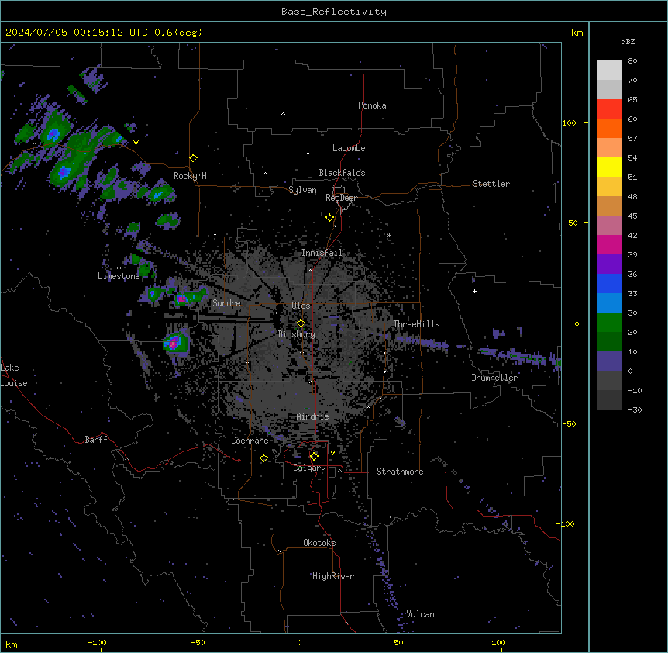The image size is (668, 653).
Task: Choose the bright blue legend band below 36 dBZ
Action: 609,283
